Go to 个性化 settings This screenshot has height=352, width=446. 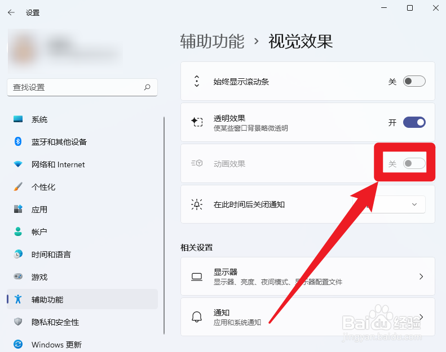pyautogui.click(x=82, y=186)
